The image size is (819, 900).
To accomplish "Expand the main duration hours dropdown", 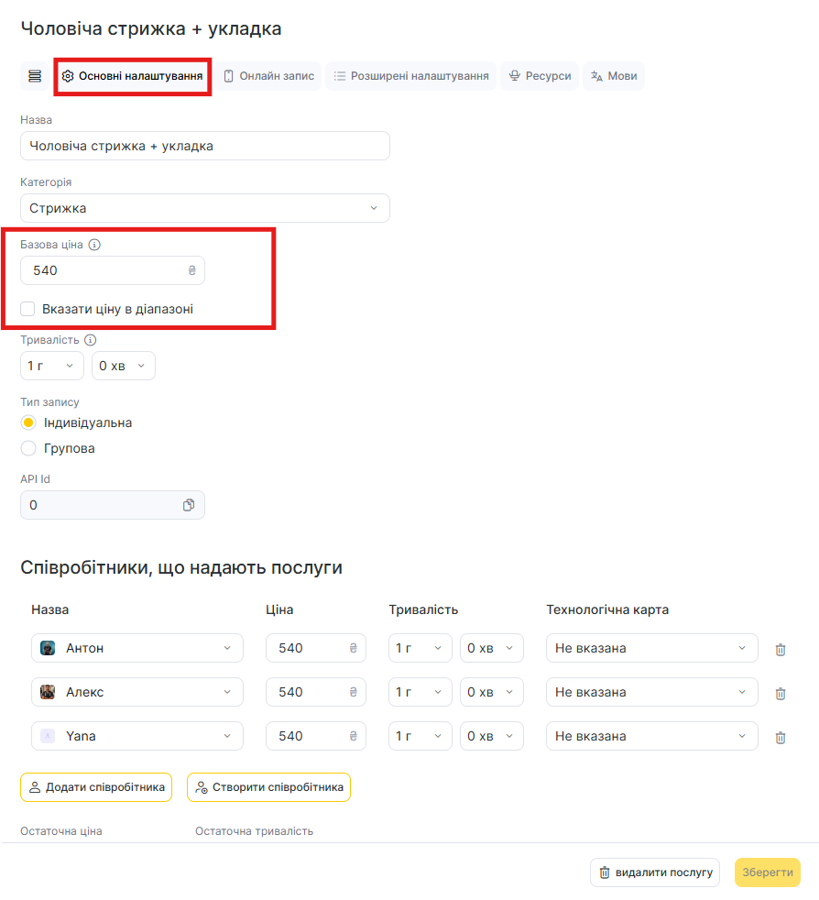I will pyautogui.click(x=51, y=366).
